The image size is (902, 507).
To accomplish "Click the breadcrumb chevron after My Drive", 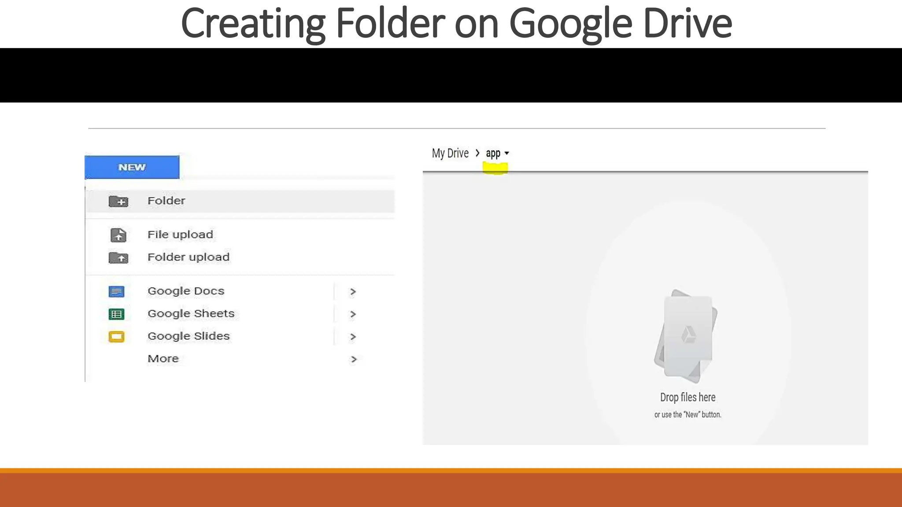I will click(x=477, y=153).
